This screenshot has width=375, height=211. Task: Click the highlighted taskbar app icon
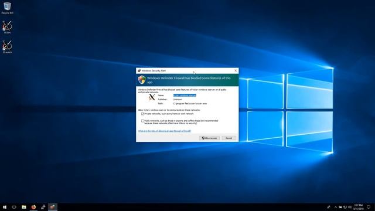pos(53,207)
